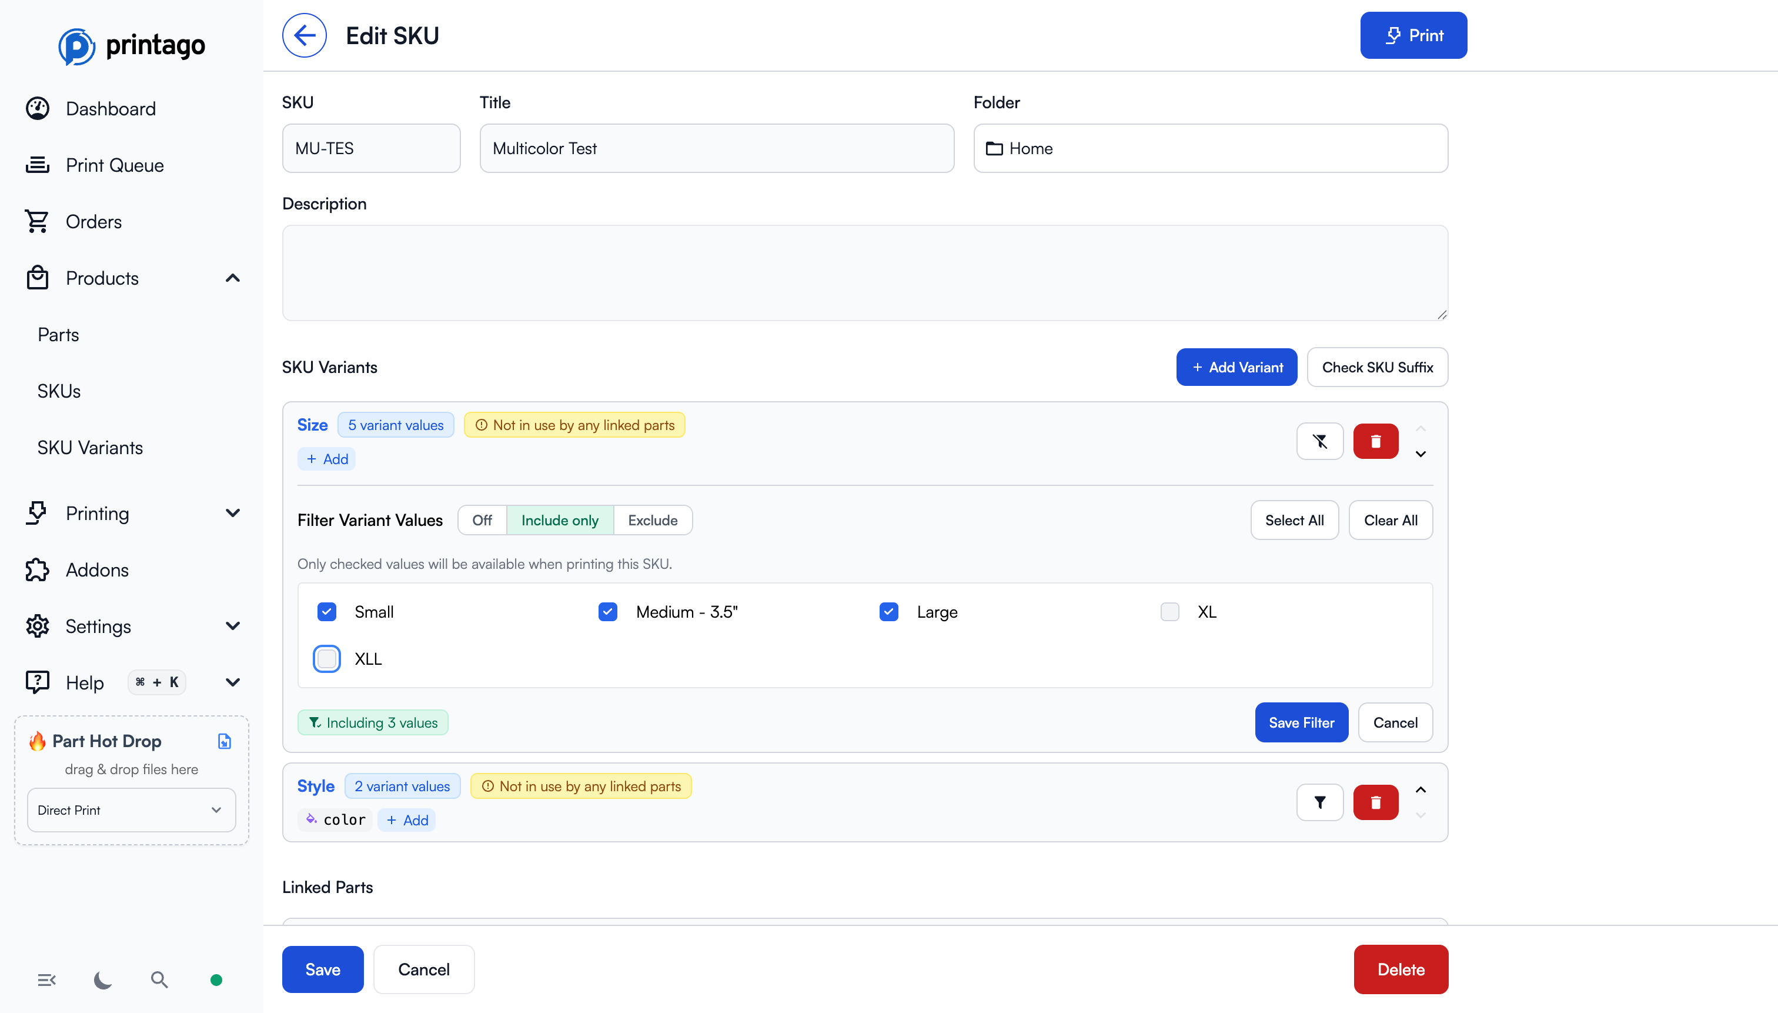Check the XL size checkbox
The height and width of the screenshot is (1013, 1778).
click(x=1169, y=612)
